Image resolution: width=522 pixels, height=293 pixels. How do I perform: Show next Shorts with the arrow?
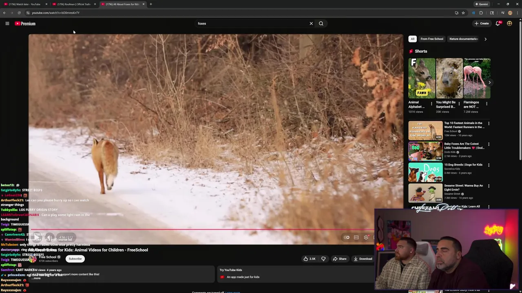[489, 83]
